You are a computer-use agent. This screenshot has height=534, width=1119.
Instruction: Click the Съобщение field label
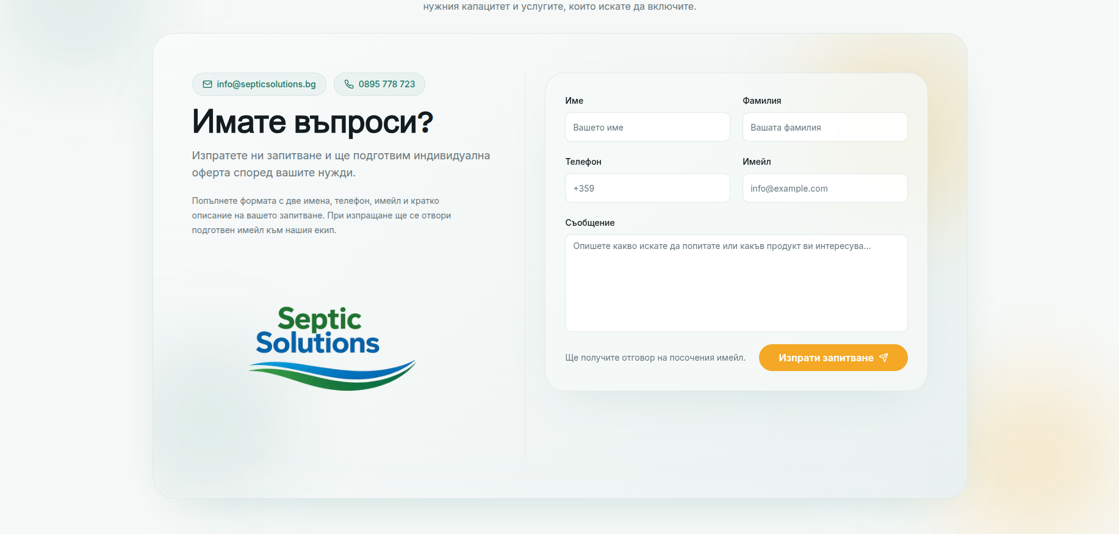[x=590, y=223]
